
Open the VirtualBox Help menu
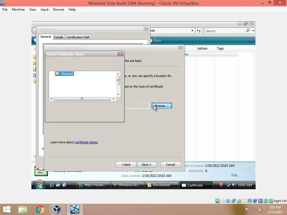72,10
